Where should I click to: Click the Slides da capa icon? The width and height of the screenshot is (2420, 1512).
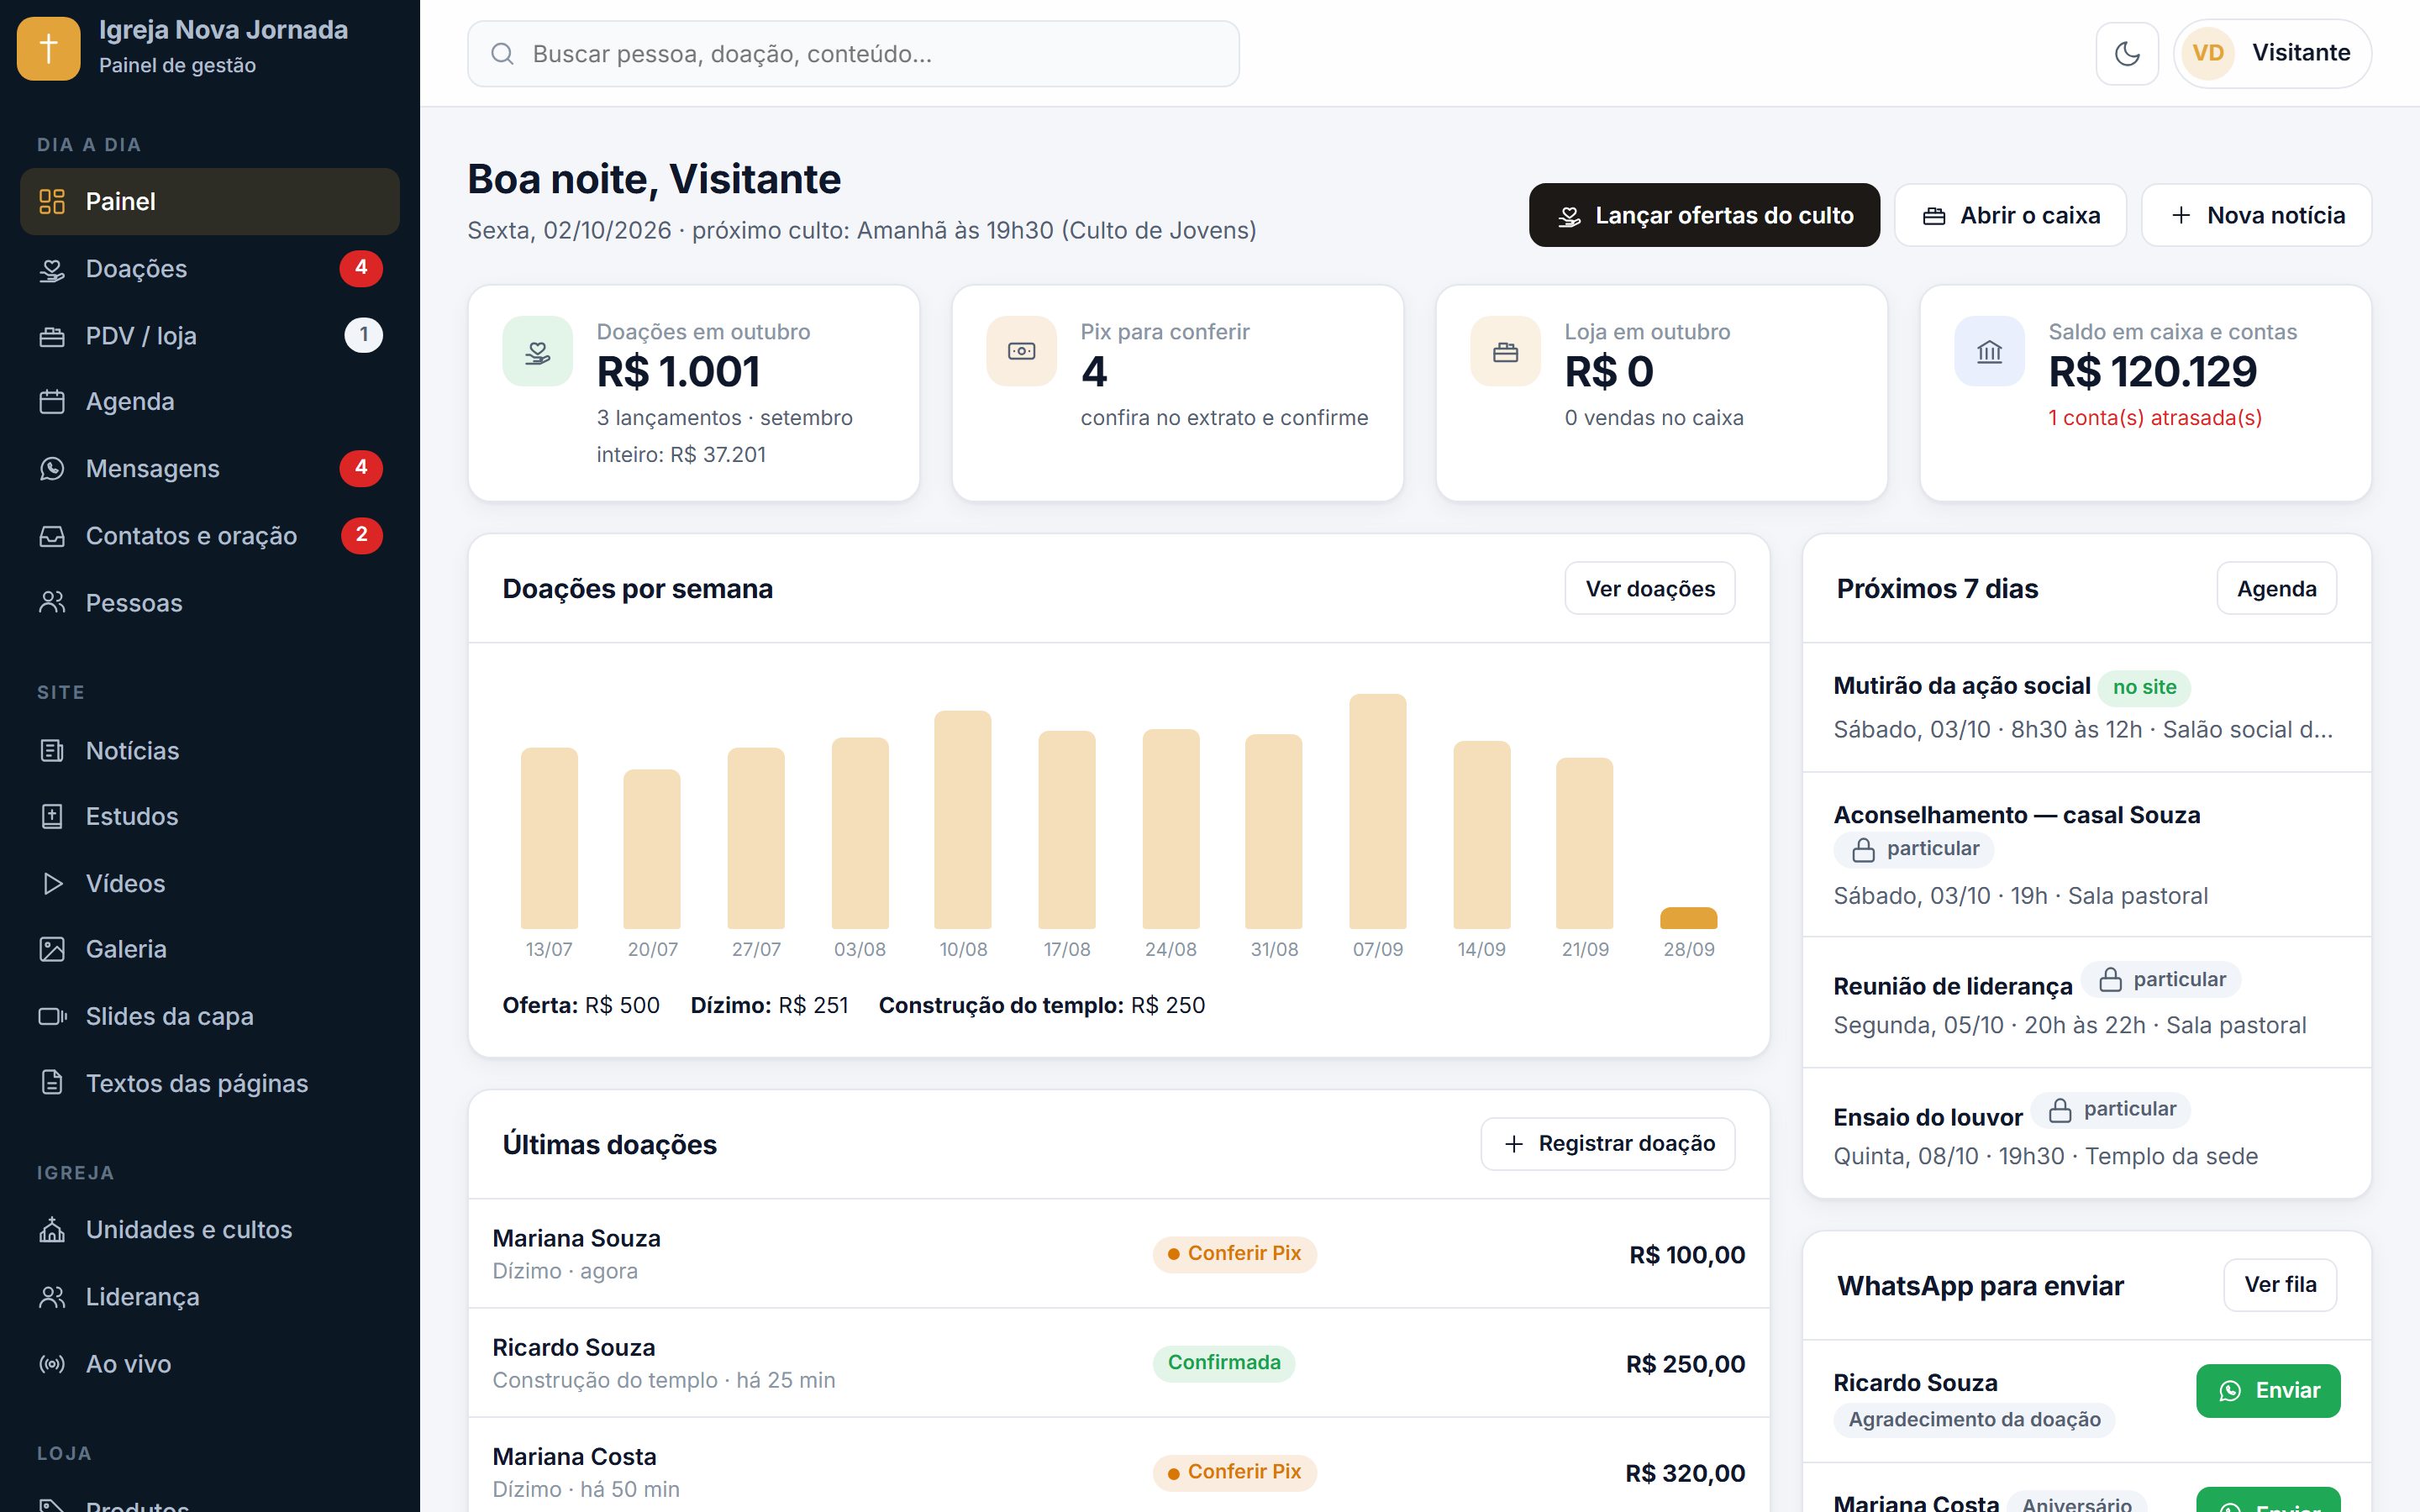click(52, 1016)
